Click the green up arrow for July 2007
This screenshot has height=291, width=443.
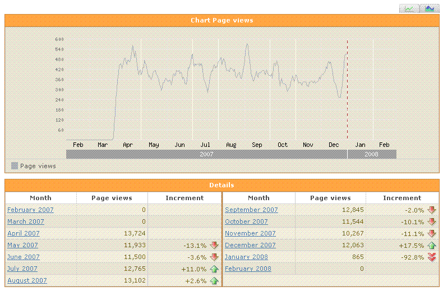coord(214,269)
